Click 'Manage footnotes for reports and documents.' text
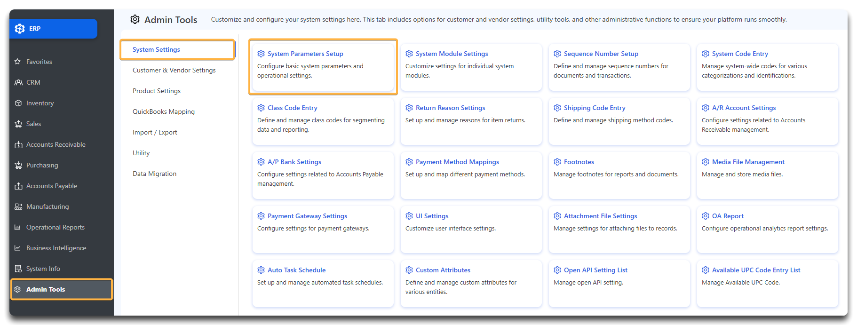The width and height of the screenshot is (857, 325). tap(616, 174)
